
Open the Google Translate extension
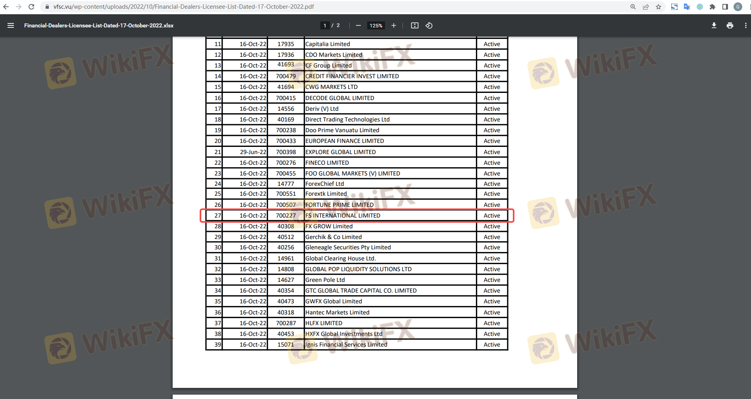click(x=687, y=7)
